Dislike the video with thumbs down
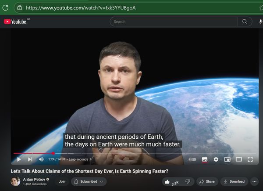Screen dimensions: 263x191 click(188, 181)
